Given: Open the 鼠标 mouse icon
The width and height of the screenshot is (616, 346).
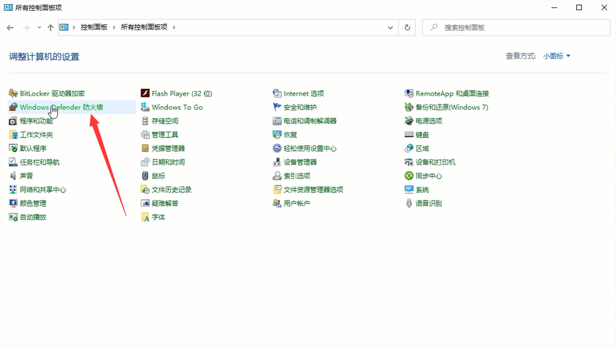Looking at the screenshot, I should coord(145,176).
